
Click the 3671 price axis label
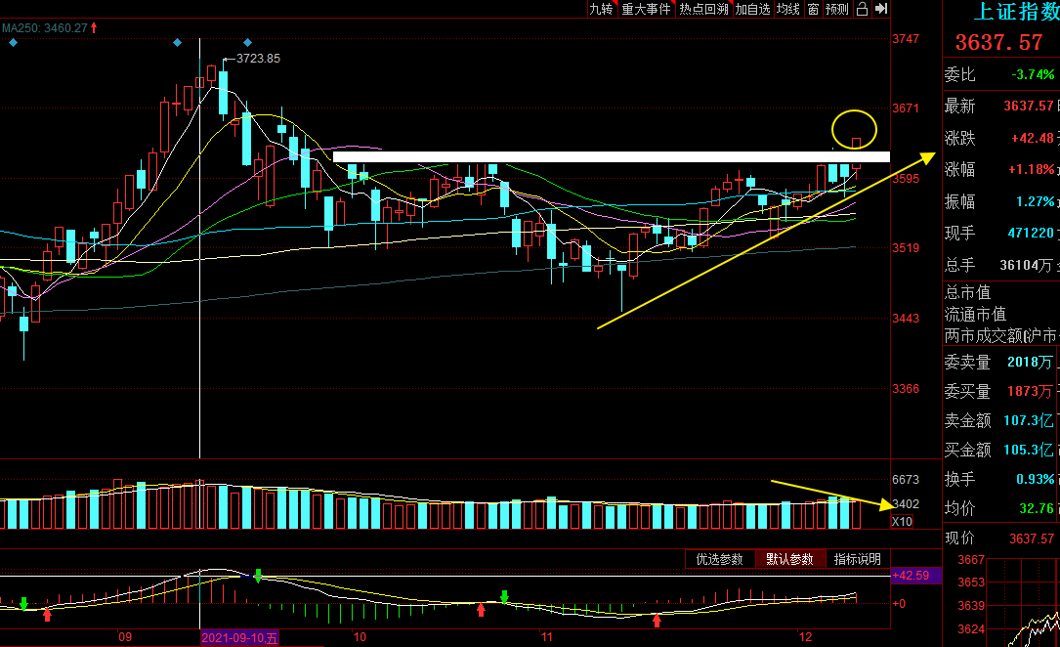pyautogui.click(x=906, y=108)
